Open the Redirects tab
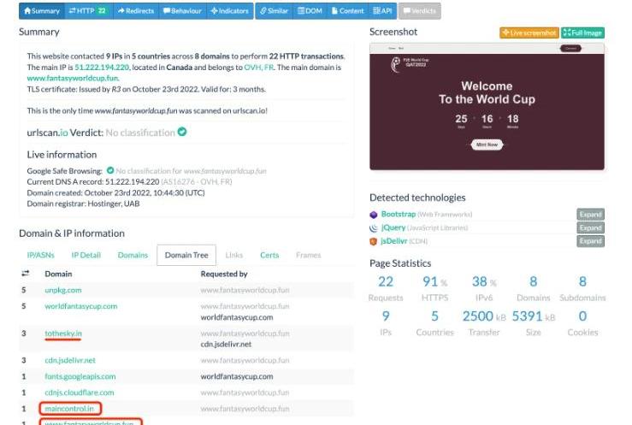Screen dimensions: 632x425 [133, 11]
